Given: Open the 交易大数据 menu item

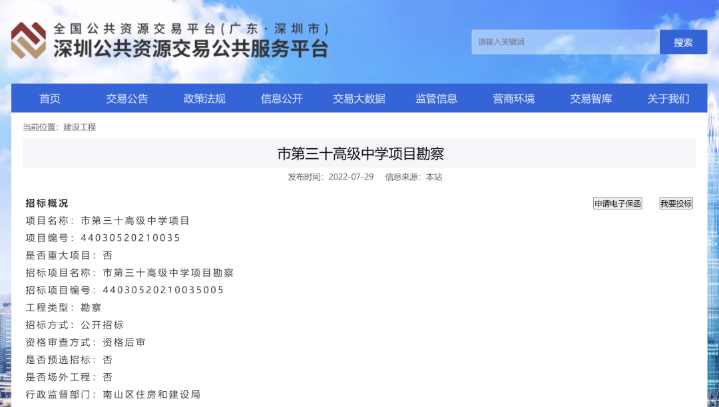Looking at the screenshot, I should (359, 98).
